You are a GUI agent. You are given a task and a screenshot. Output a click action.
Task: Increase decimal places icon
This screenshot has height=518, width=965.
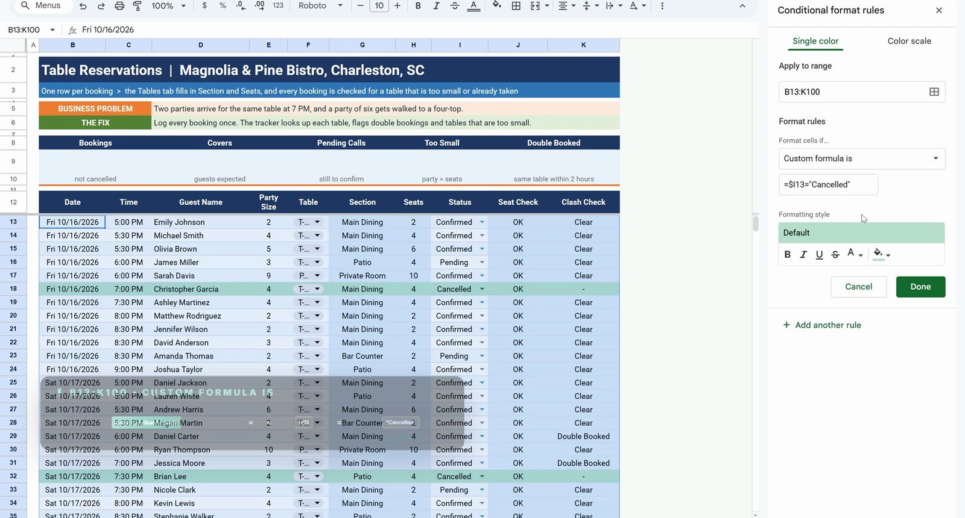click(259, 5)
